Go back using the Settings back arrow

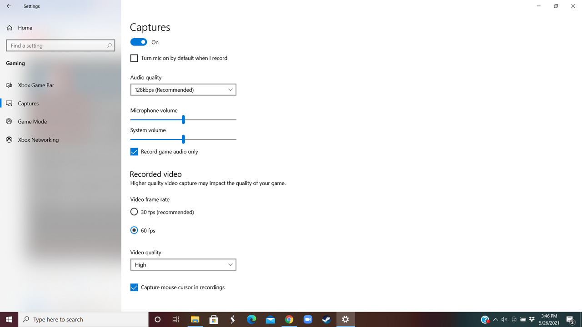tap(9, 6)
